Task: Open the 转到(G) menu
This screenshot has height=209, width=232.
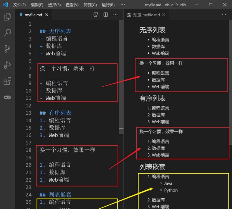Action: 90,5
